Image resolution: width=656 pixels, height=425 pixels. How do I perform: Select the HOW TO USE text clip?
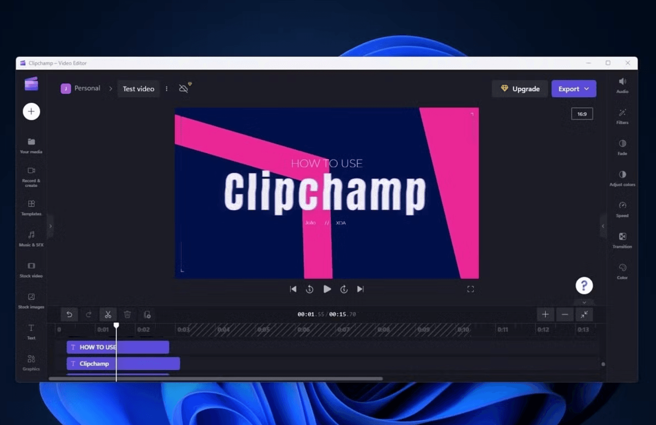118,347
